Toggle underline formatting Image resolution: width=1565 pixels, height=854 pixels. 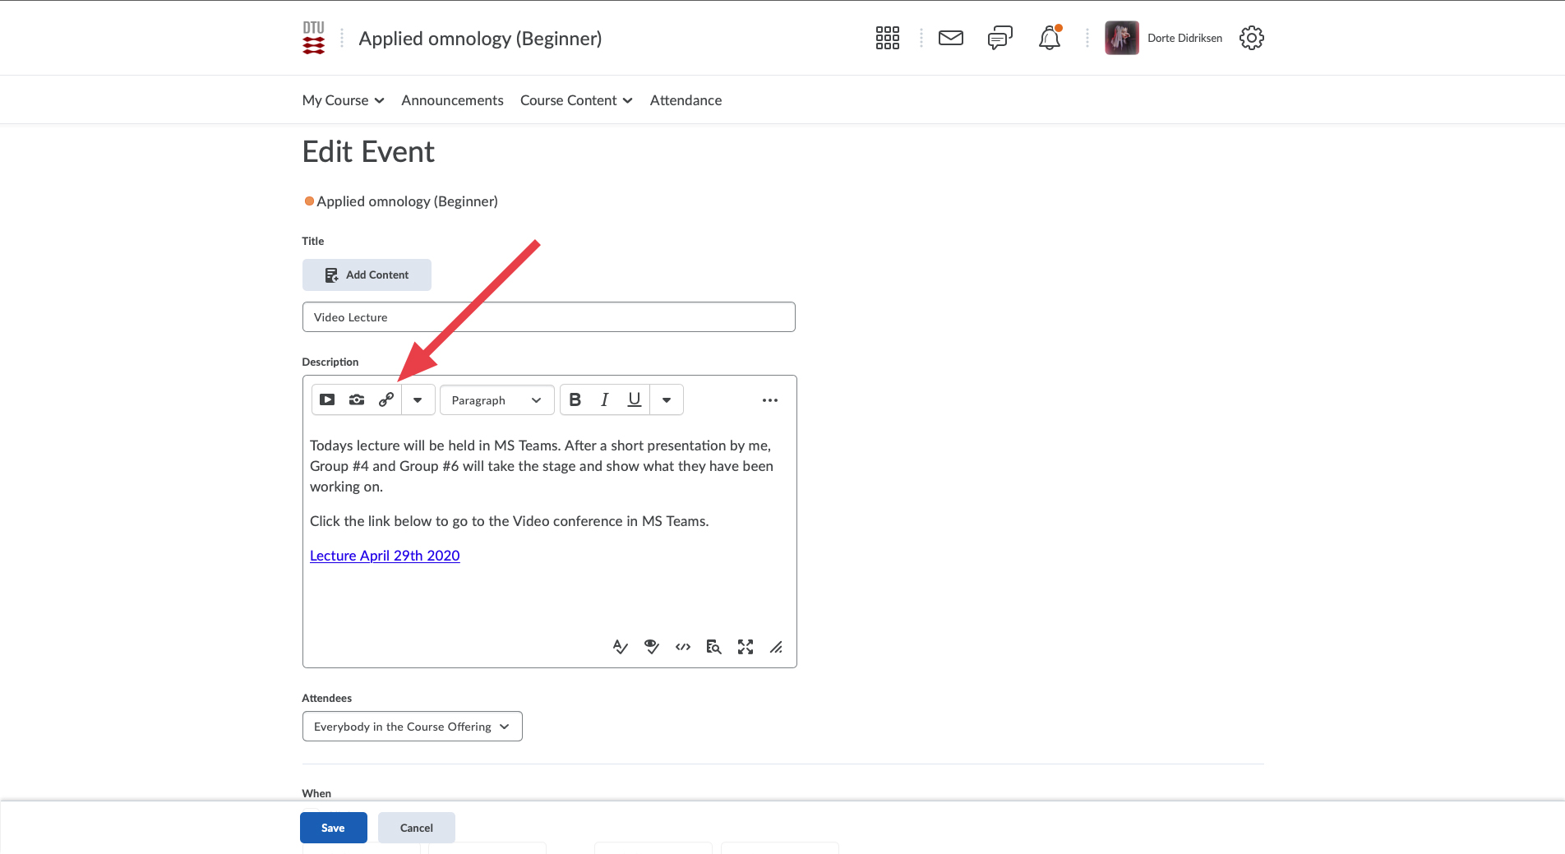[x=634, y=399]
